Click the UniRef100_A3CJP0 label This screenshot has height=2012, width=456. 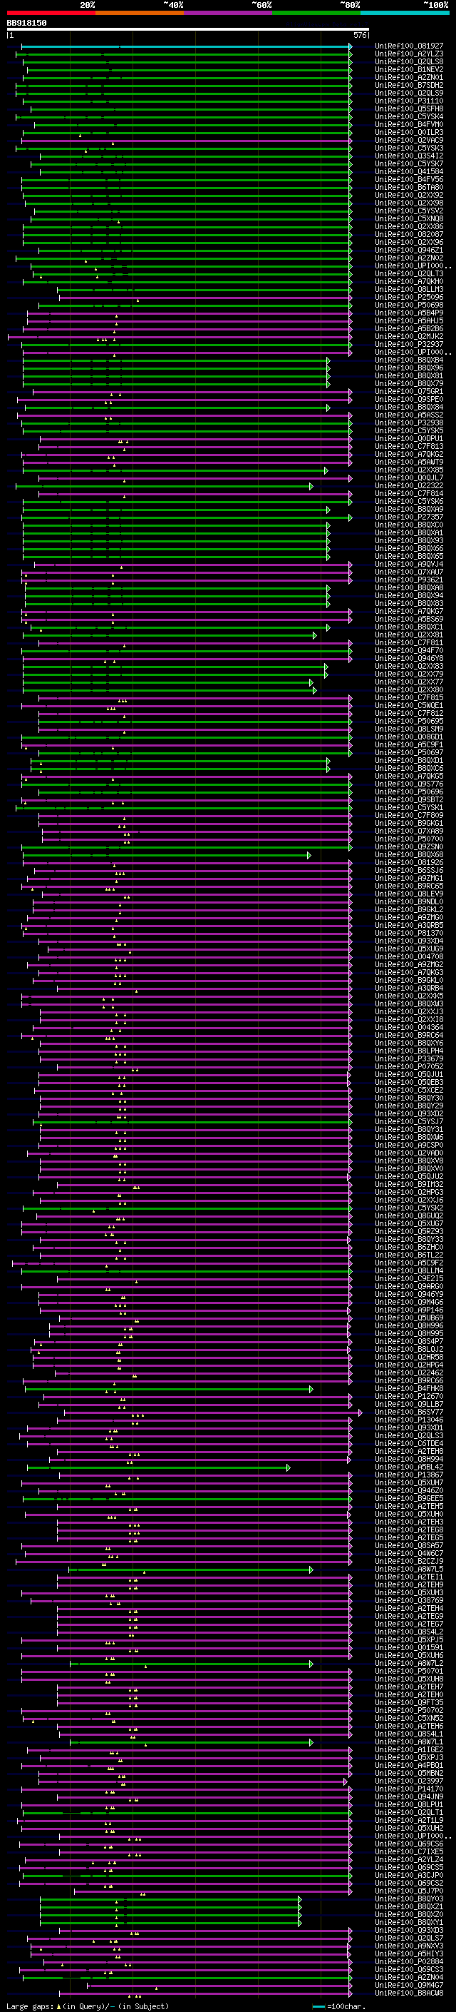pyautogui.click(x=409, y=1874)
